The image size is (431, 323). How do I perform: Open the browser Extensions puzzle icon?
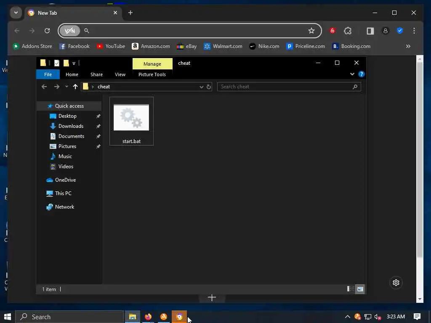point(348,31)
